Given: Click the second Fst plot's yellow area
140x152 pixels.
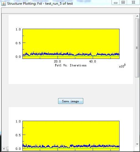Looking at the screenshot, I should [x=71, y=132].
